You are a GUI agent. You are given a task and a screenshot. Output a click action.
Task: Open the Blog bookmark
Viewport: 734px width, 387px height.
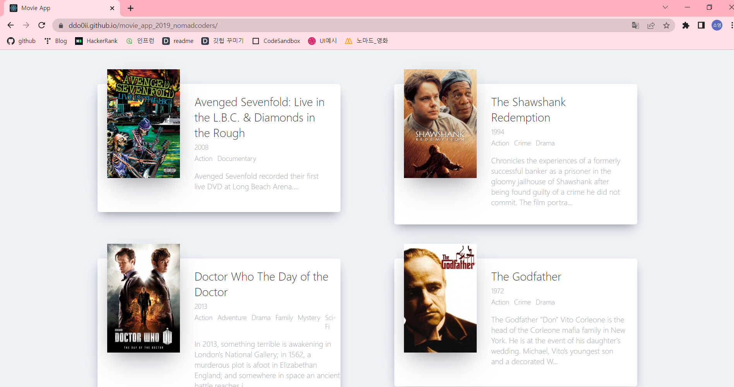(55, 41)
